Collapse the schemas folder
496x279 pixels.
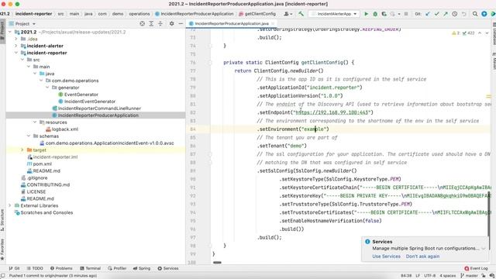coord(29,136)
